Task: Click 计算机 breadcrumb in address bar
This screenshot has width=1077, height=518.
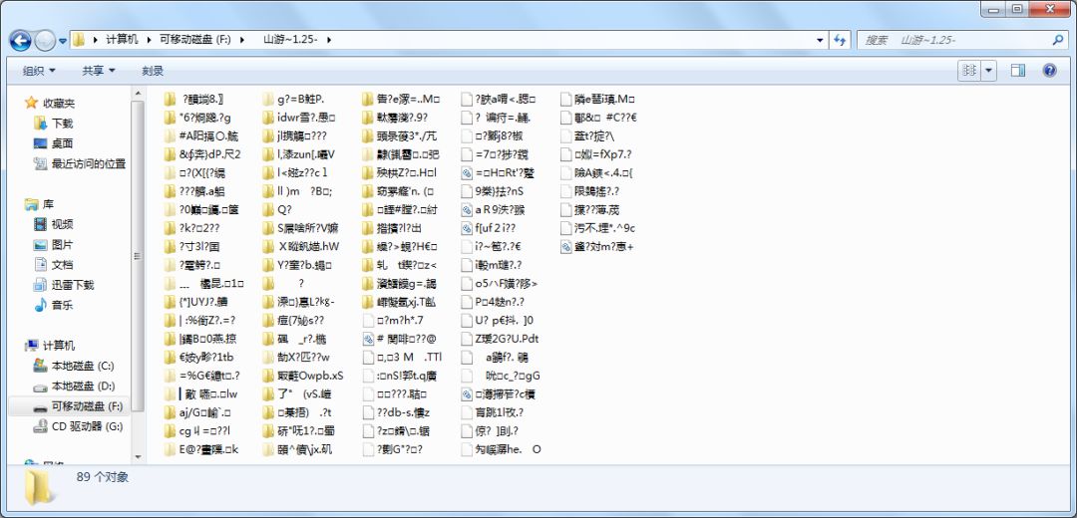Action: pyautogui.click(x=122, y=40)
